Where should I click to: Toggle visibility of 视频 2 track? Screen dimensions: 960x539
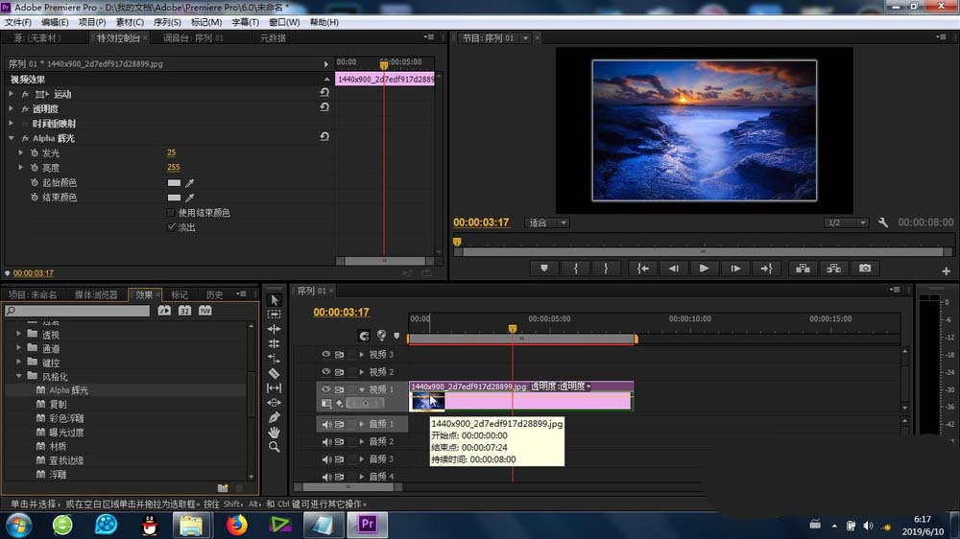325,371
